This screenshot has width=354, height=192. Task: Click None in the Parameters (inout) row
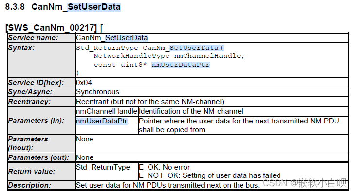coord(85,139)
